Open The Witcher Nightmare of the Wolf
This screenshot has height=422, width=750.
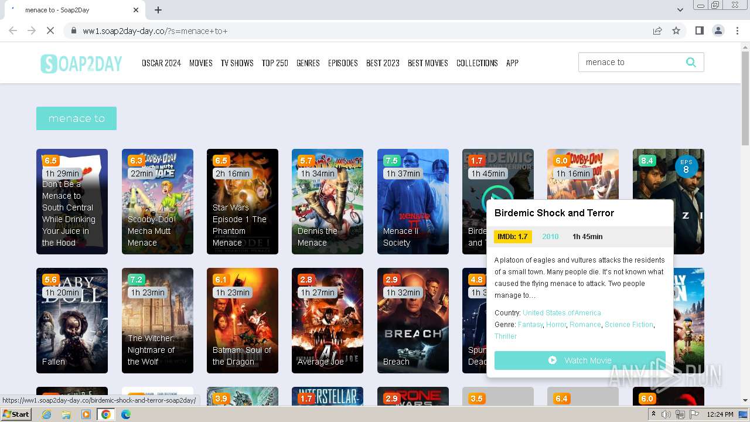click(x=158, y=321)
